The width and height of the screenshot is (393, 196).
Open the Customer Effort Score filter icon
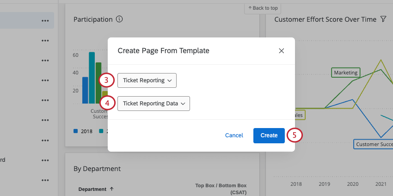[383, 19]
